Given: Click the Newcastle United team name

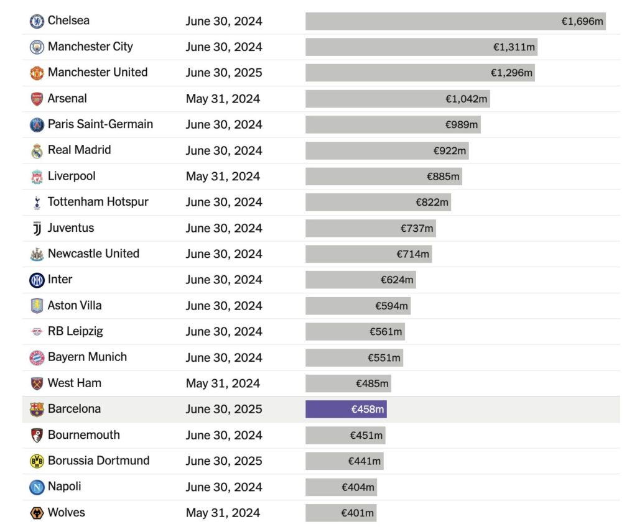Looking at the screenshot, I should 93,254.
